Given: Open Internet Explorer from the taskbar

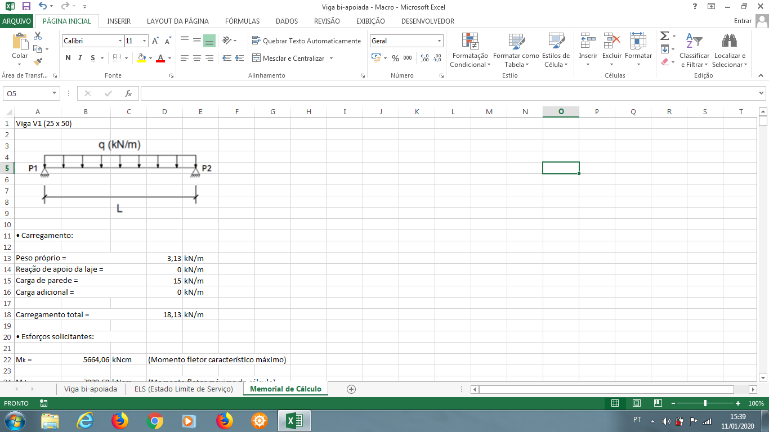Looking at the screenshot, I should [x=85, y=421].
